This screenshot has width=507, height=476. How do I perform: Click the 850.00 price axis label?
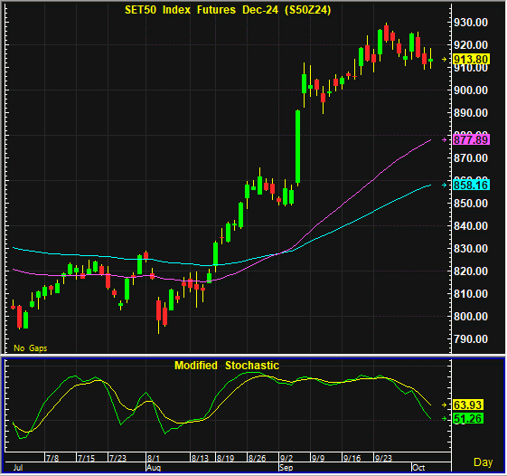pos(471,204)
